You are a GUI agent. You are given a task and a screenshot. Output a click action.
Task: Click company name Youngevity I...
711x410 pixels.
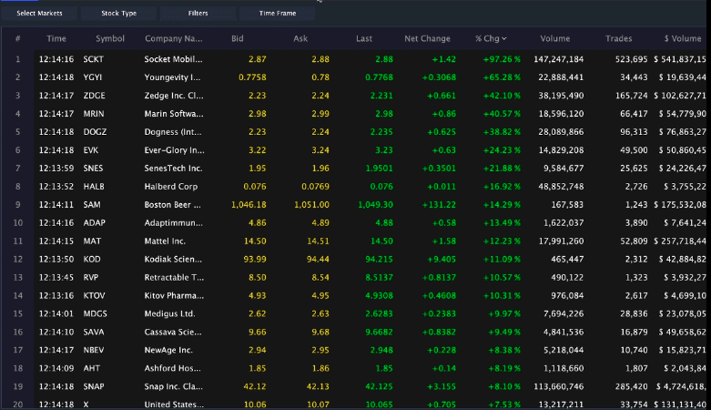click(x=172, y=77)
